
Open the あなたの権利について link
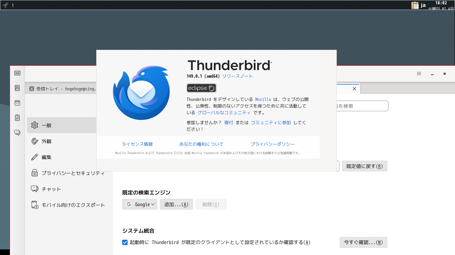[x=202, y=144]
